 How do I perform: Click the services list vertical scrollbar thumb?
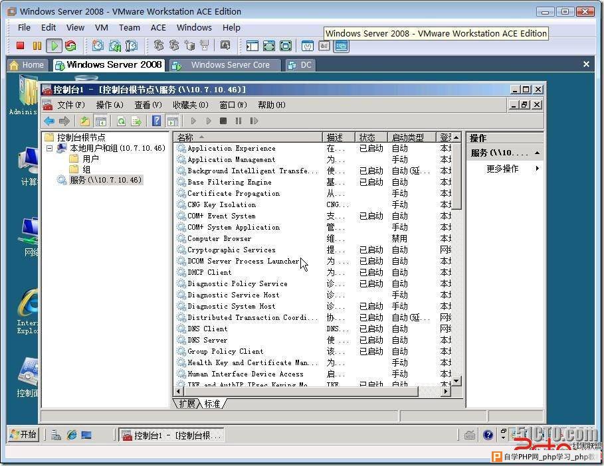456,176
